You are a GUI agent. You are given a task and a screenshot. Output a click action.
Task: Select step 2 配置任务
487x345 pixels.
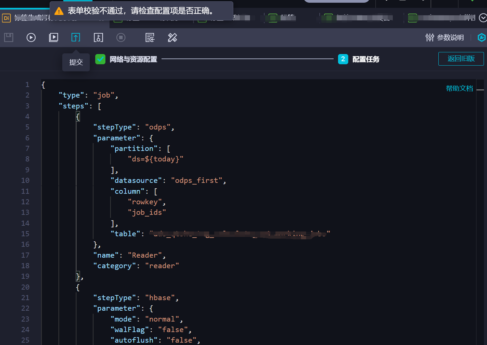(366, 59)
